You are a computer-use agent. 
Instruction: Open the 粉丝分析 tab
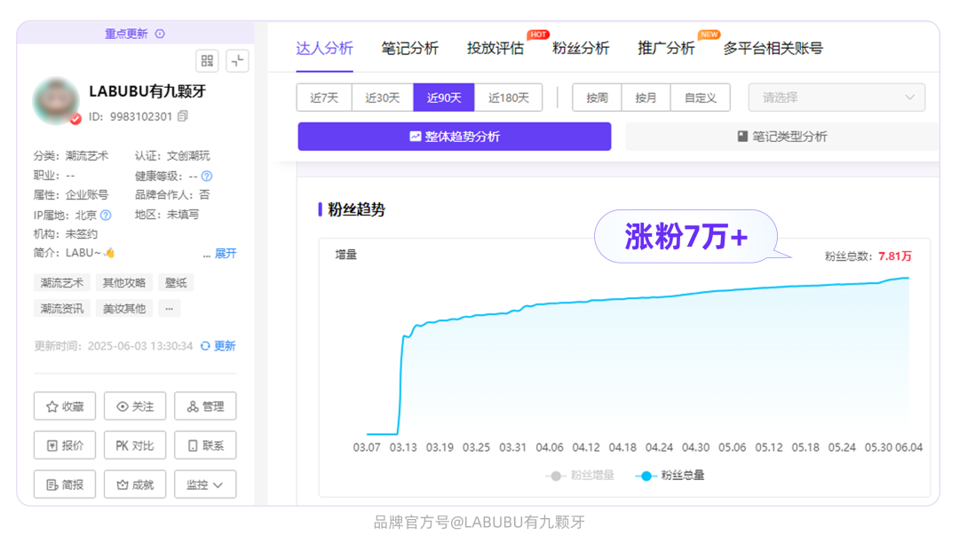581,48
